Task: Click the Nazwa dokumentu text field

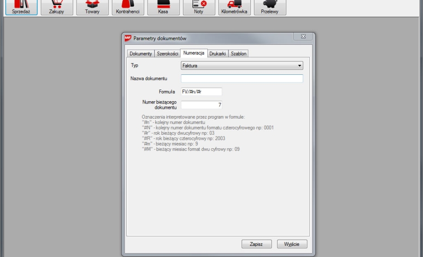Action: (242, 79)
